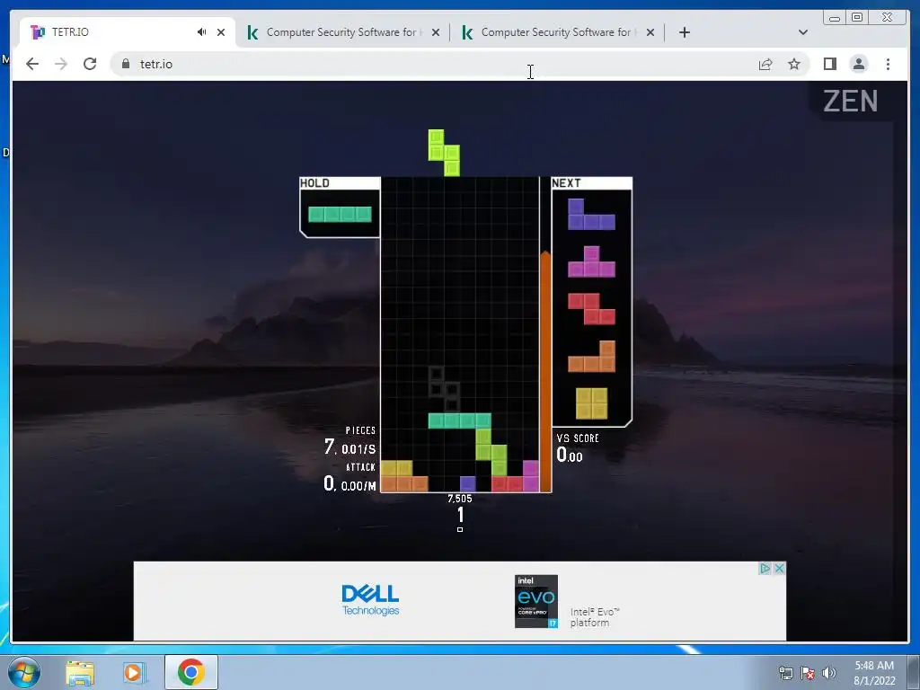The height and width of the screenshot is (690, 920).
Task: Click the ATTACK value 0.00/M
Action: pos(358,486)
